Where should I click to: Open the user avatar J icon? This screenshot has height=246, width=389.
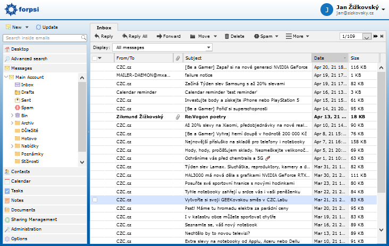tap(326, 10)
